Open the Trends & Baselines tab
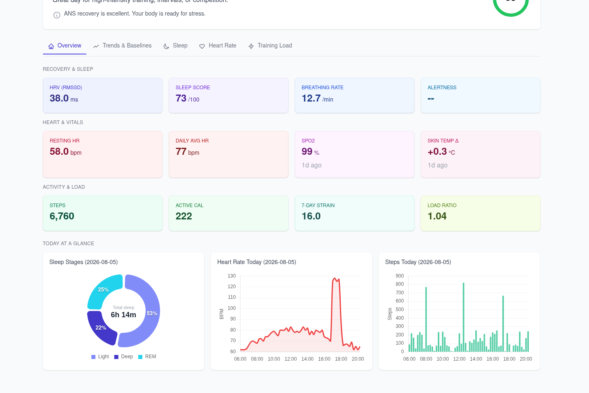Screen dimensions: 589x393 pos(122,45)
